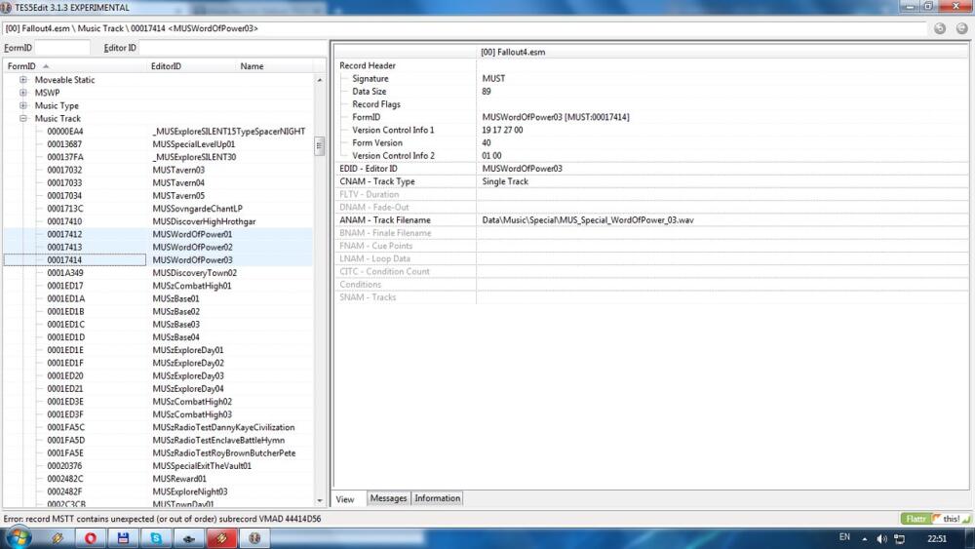Select the MUSTavern03 record
The width and height of the screenshot is (975, 549).
point(177,170)
